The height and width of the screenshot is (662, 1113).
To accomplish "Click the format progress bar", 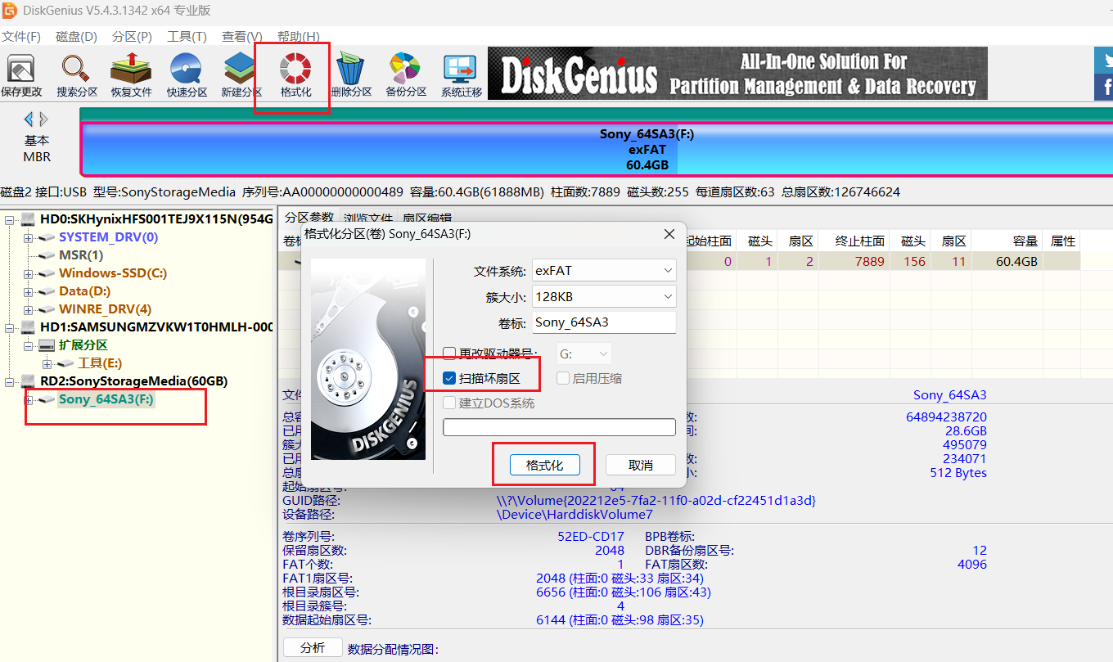I will (559, 427).
